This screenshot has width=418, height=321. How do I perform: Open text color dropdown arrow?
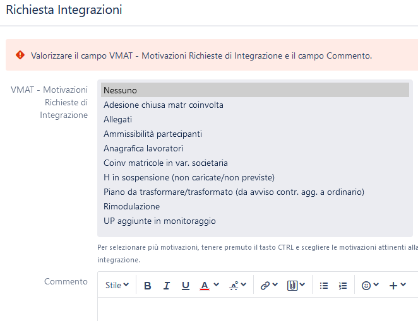217,284
